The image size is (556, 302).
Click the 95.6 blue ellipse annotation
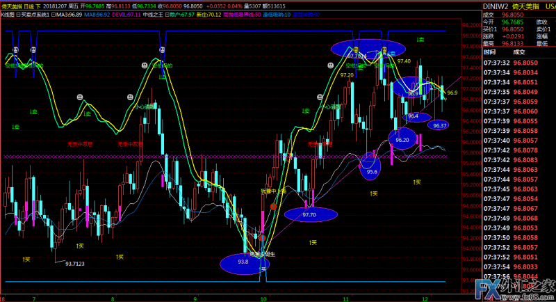pos(372,167)
